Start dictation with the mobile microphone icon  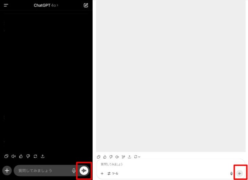(x=74, y=171)
